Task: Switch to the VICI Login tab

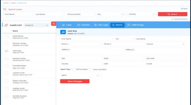Action: click(101, 25)
